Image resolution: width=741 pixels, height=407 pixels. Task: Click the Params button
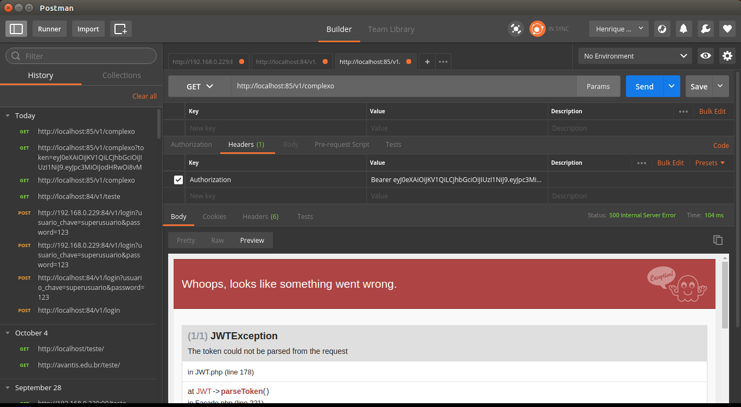pyautogui.click(x=598, y=86)
